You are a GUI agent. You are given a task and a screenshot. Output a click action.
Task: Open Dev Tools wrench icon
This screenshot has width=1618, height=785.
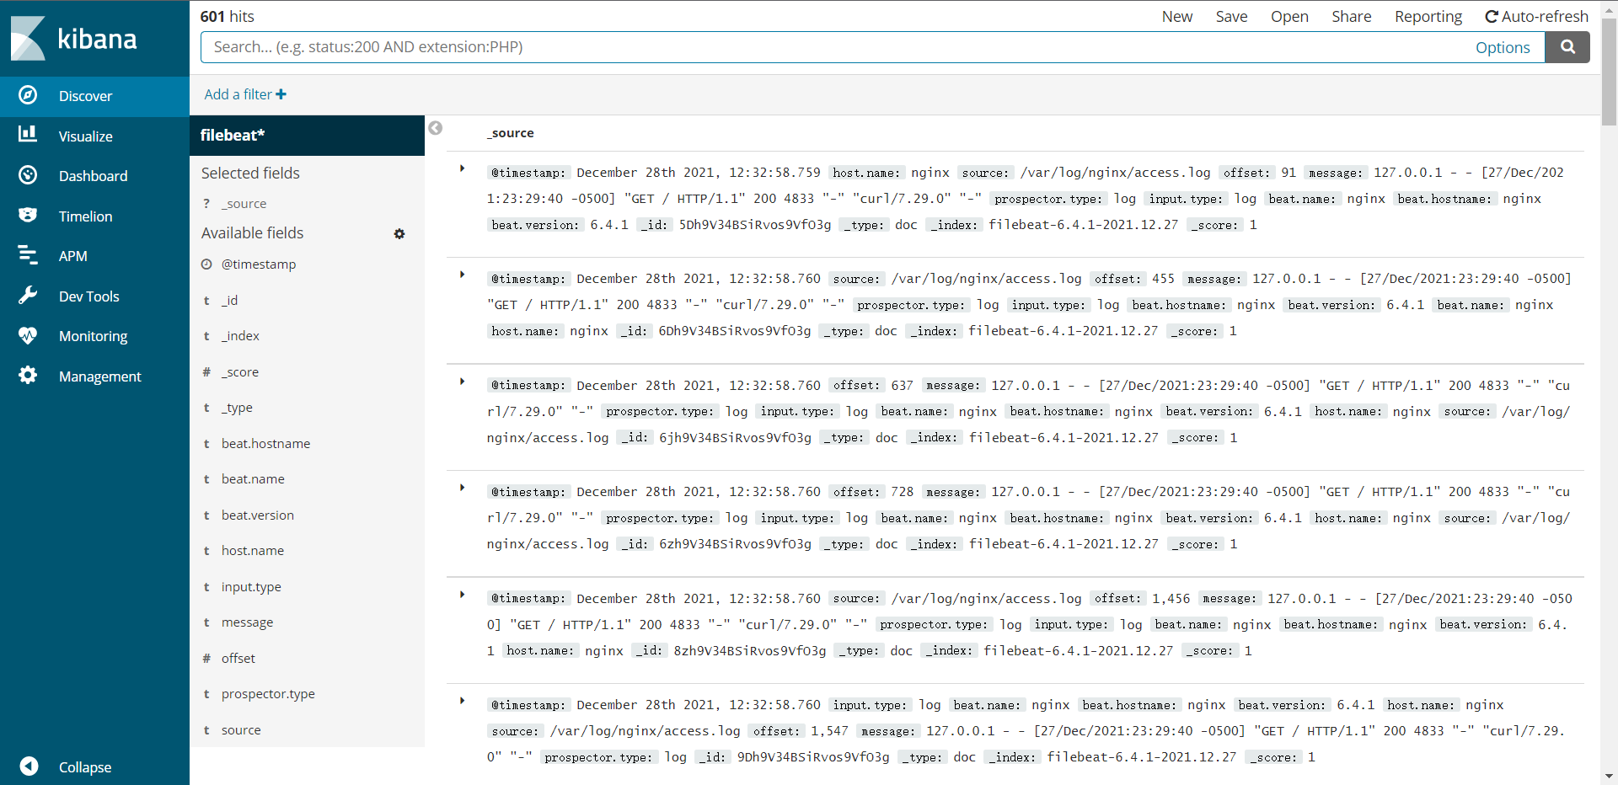click(x=28, y=295)
